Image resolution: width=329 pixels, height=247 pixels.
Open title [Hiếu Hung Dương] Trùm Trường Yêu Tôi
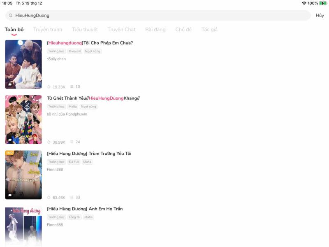coord(89,154)
